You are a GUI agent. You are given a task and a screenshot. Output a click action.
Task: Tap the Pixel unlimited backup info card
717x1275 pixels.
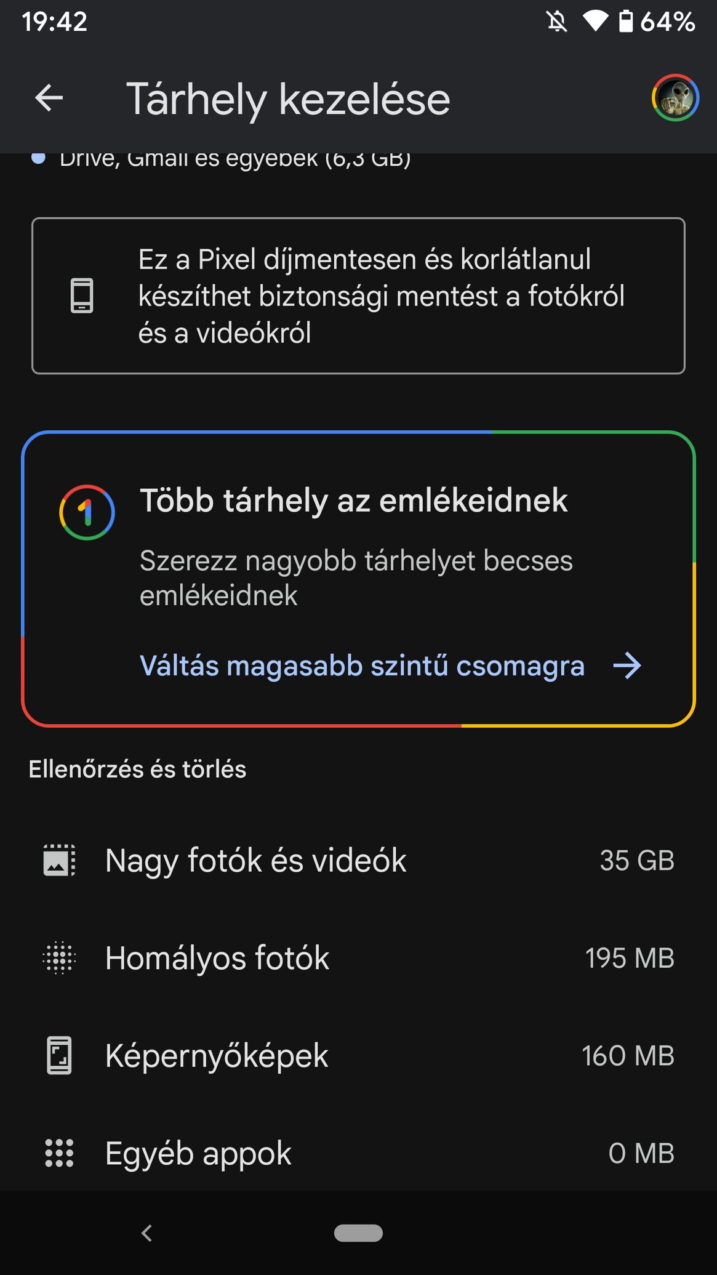[x=358, y=296]
